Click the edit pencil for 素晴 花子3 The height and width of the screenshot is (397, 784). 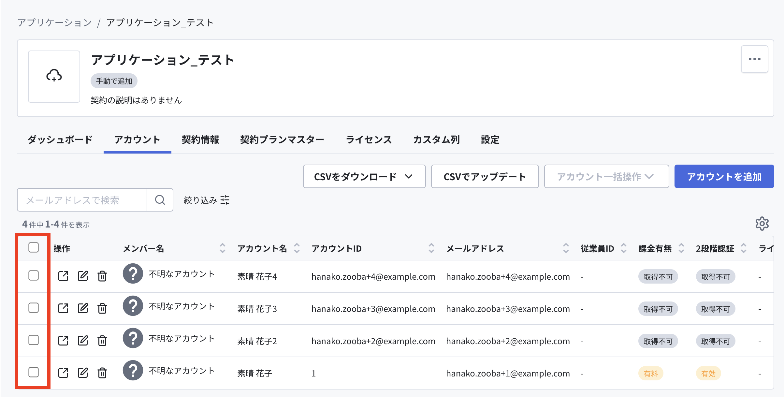coord(83,308)
